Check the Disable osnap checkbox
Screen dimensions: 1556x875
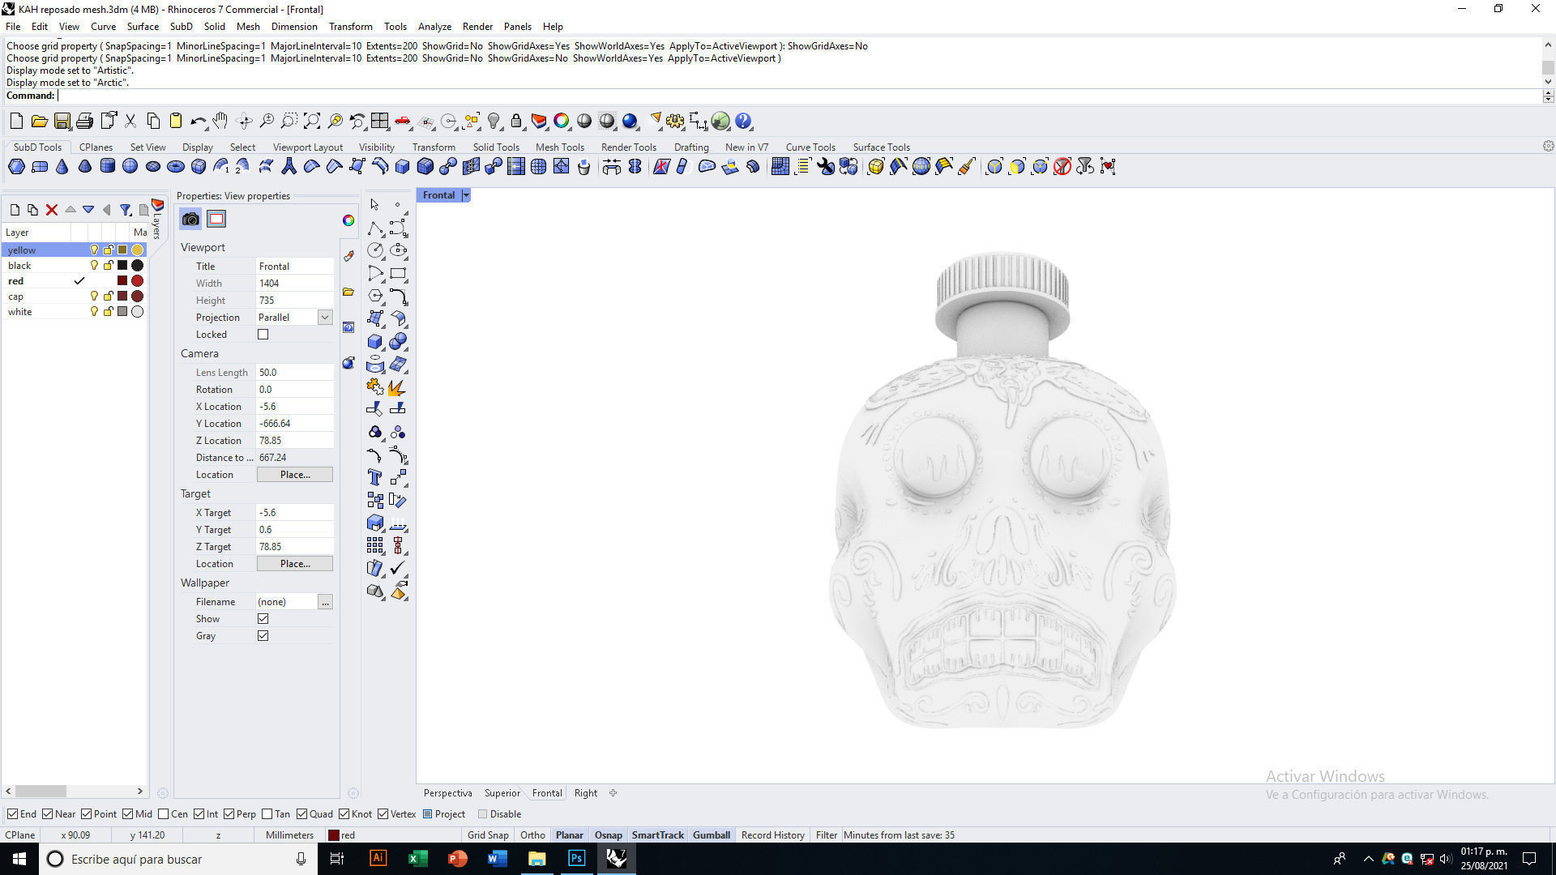coord(483,814)
